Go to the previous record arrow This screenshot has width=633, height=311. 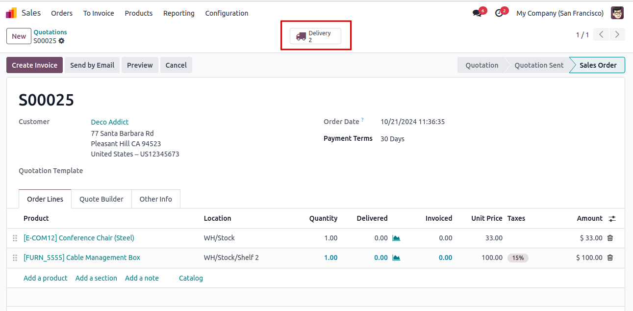click(601, 34)
